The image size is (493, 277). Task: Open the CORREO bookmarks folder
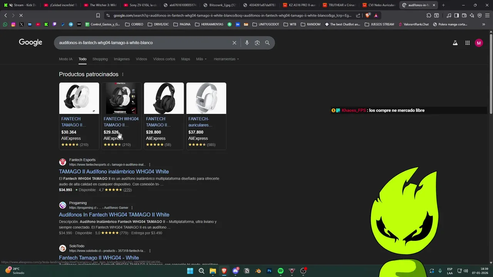coord(134,24)
